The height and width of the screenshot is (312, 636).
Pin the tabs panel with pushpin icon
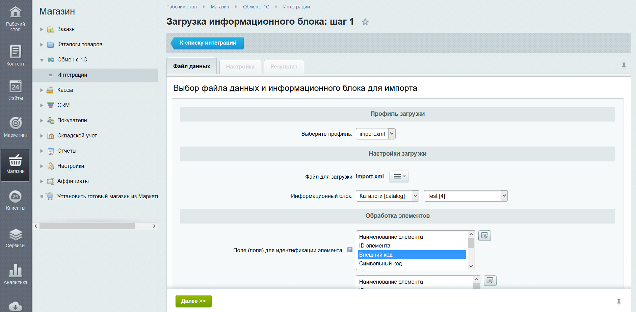point(624,66)
